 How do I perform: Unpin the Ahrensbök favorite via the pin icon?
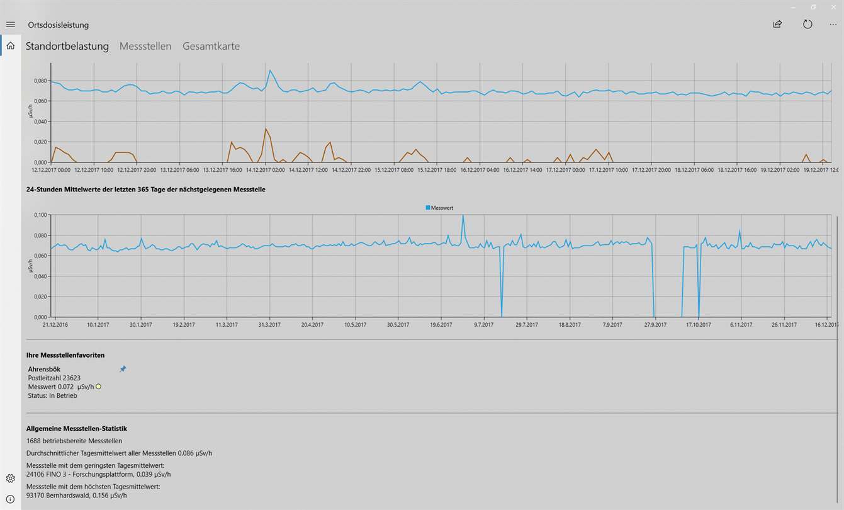(x=123, y=369)
